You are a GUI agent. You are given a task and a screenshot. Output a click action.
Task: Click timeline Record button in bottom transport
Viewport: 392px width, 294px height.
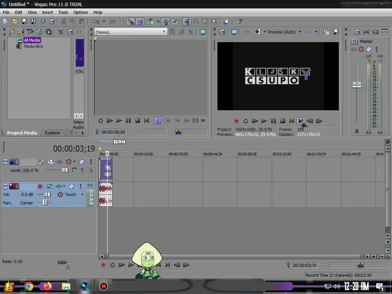coord(103,265)
